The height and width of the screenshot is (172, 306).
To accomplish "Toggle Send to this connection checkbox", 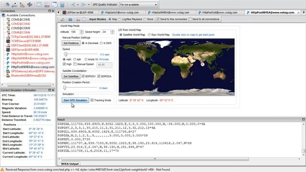I will point(158,19).
